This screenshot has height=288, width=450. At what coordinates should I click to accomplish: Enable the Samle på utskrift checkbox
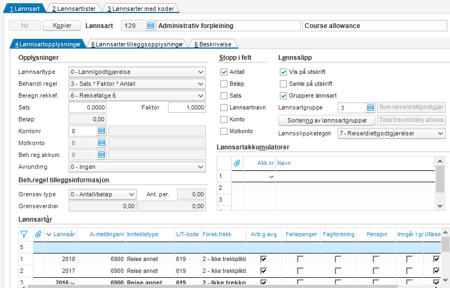(284, 84)
